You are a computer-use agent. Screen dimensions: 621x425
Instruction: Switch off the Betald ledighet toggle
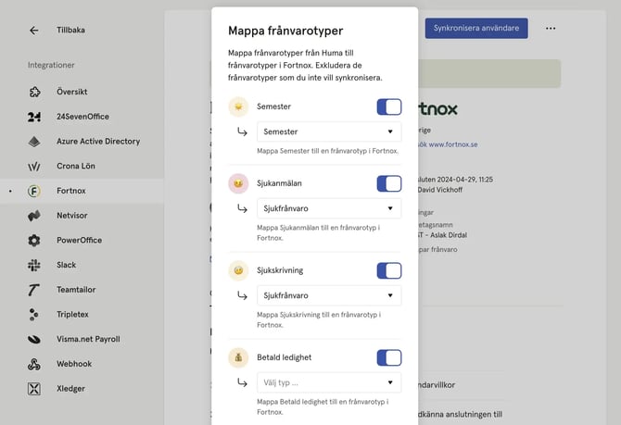(x=389, y=357)
